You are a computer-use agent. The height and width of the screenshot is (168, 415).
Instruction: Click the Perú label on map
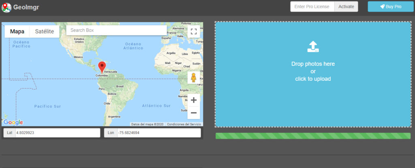coord(102,89)
